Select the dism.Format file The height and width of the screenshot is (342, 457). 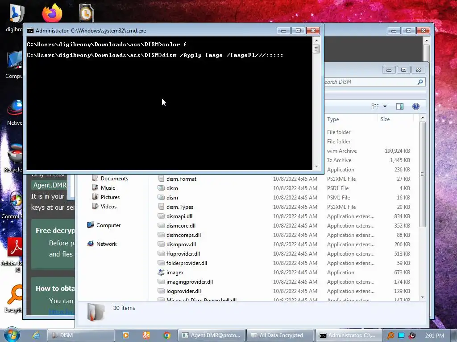click(181, 179)
